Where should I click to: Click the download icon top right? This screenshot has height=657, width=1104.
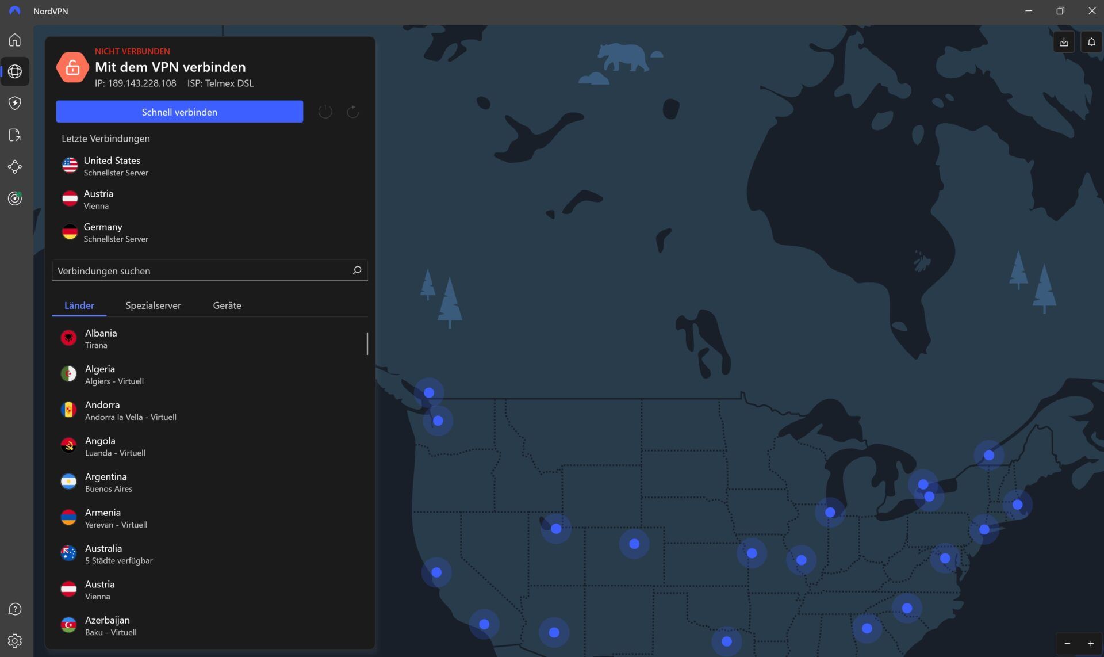click(x=1064, y=42)
